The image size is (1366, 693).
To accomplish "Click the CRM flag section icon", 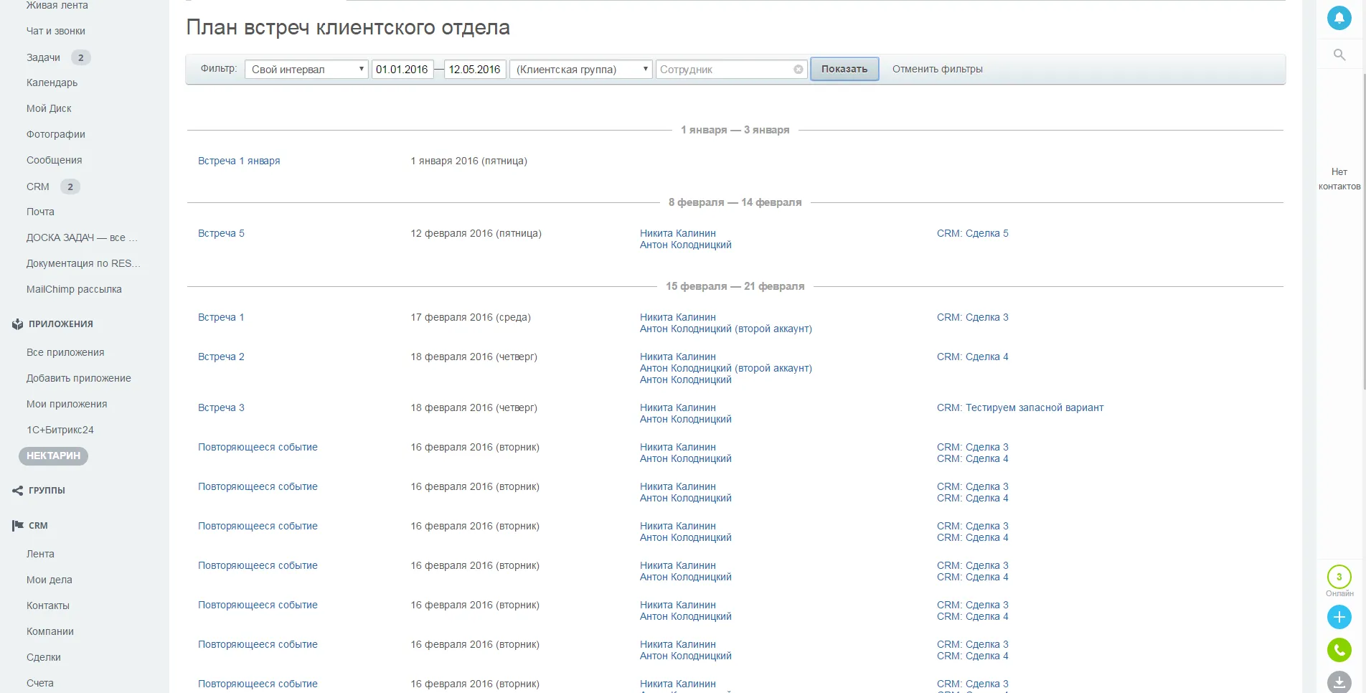I will 17,526.
